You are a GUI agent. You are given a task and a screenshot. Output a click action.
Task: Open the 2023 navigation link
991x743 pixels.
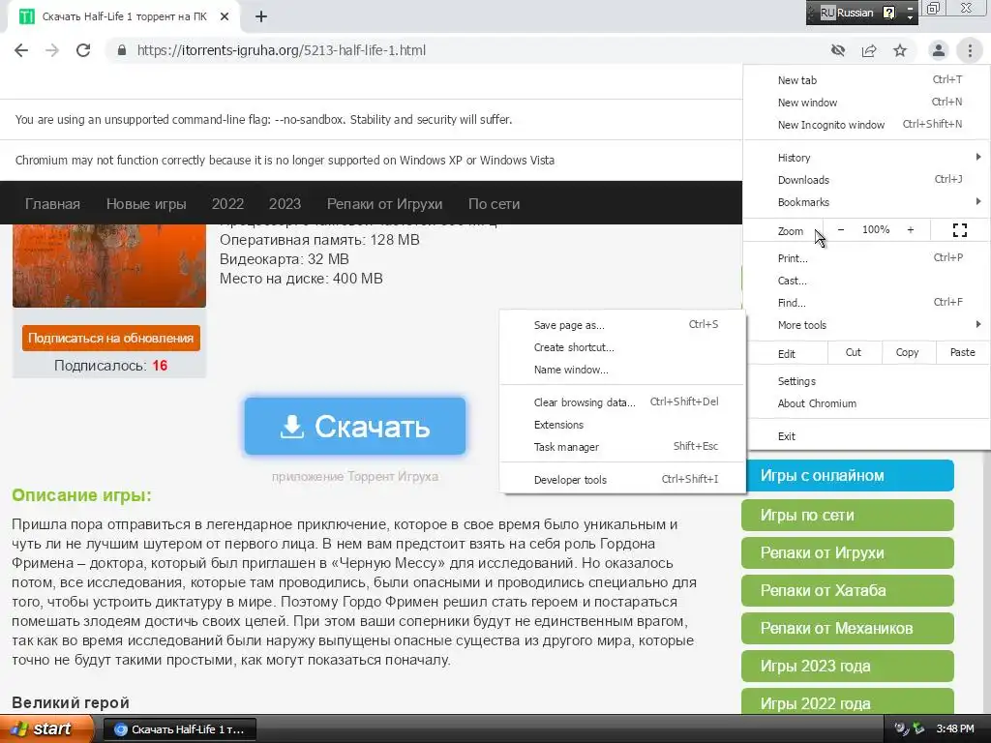[x=285, y=204]
